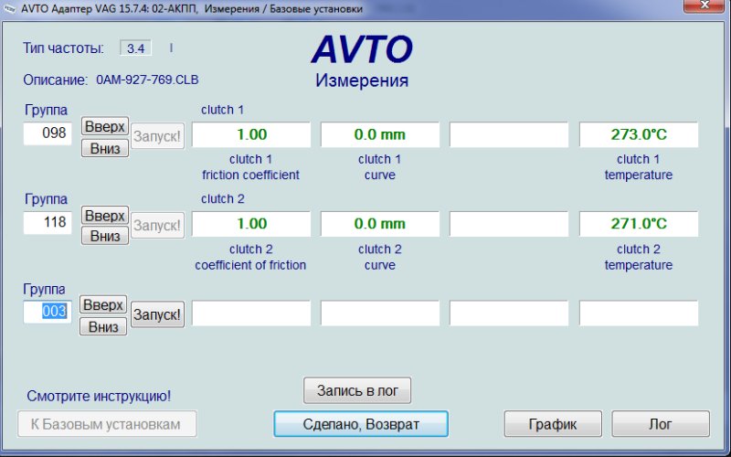The height and width of the screenshot is (457, 731).
Task: Click the clutch 1 temperature label
Action: coord(639,167)
